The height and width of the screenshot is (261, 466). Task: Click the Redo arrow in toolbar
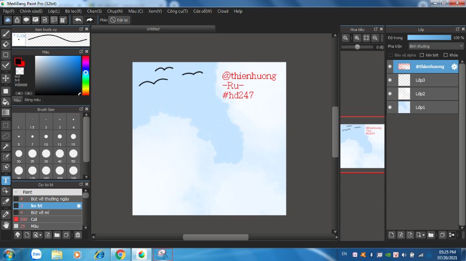pos(89,20)
